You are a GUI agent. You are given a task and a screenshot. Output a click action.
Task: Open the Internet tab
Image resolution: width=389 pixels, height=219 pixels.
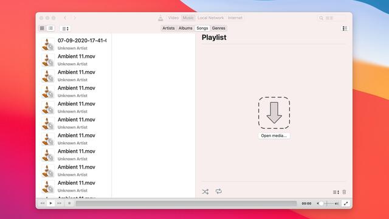click(235, 18)
